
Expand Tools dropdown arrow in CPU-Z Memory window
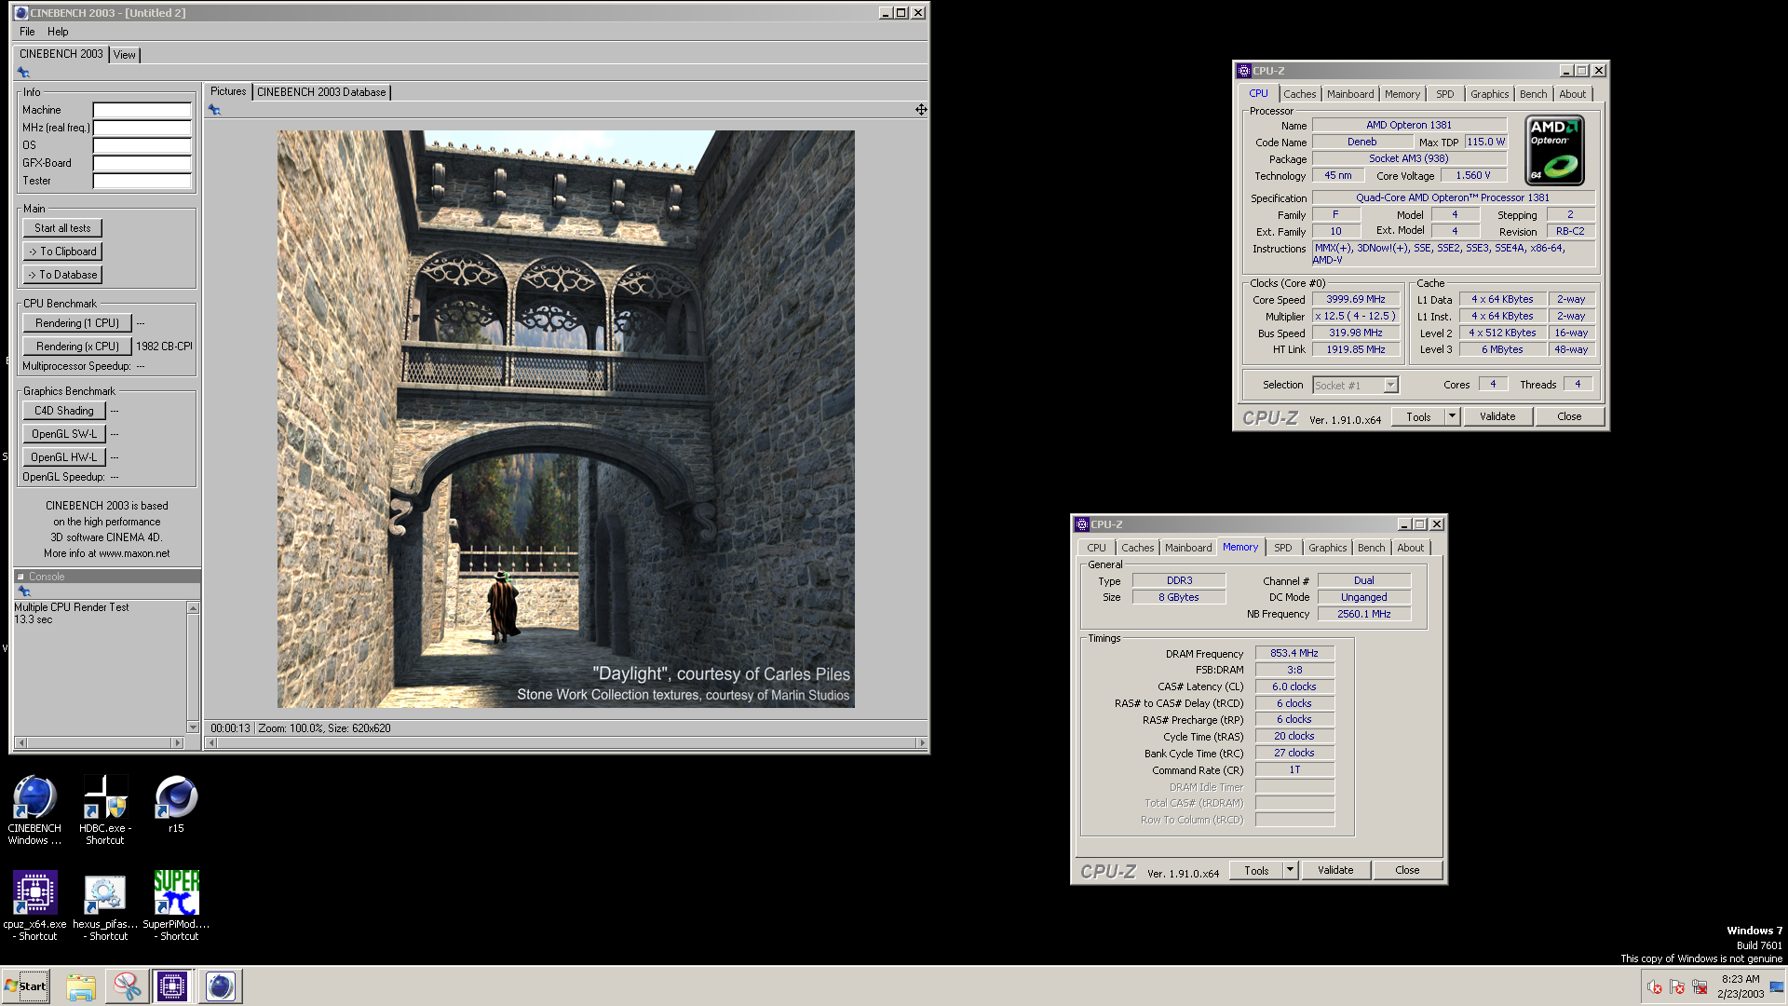1290,870
